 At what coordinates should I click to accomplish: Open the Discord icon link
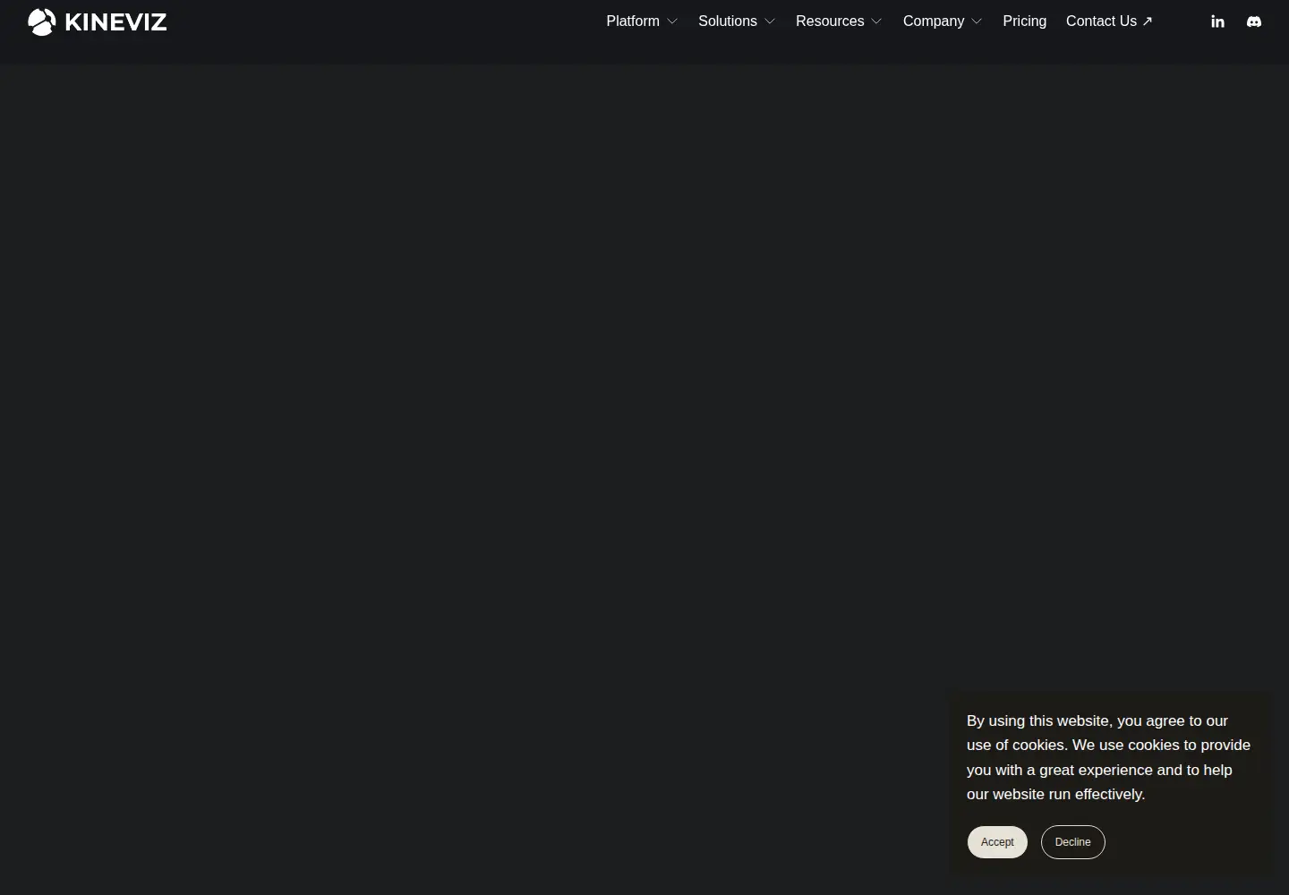pyautogui.click(x=1254, y=21)
